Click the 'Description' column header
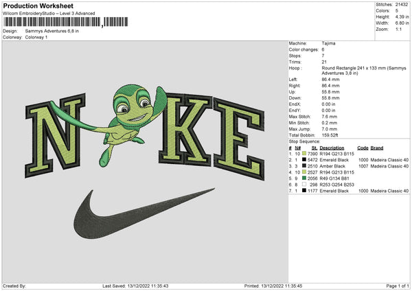412x291 pixels. click(x=332, y=148)
